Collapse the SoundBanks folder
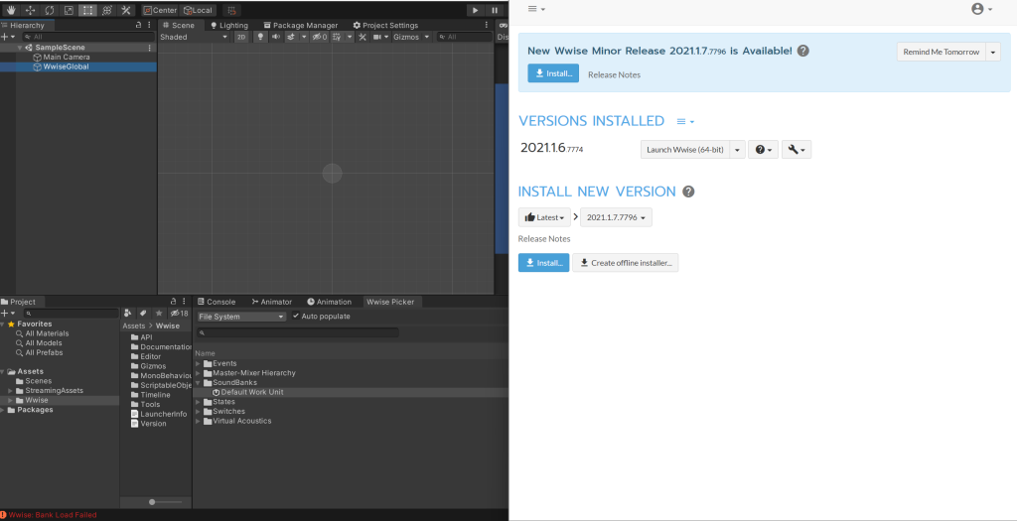Screen dimensions: 1017x521 pyautogui.click(x=199, y=382)
